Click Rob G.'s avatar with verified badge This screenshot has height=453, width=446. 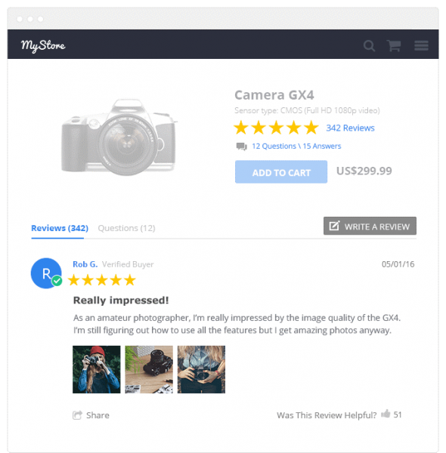tap(46, 273)
